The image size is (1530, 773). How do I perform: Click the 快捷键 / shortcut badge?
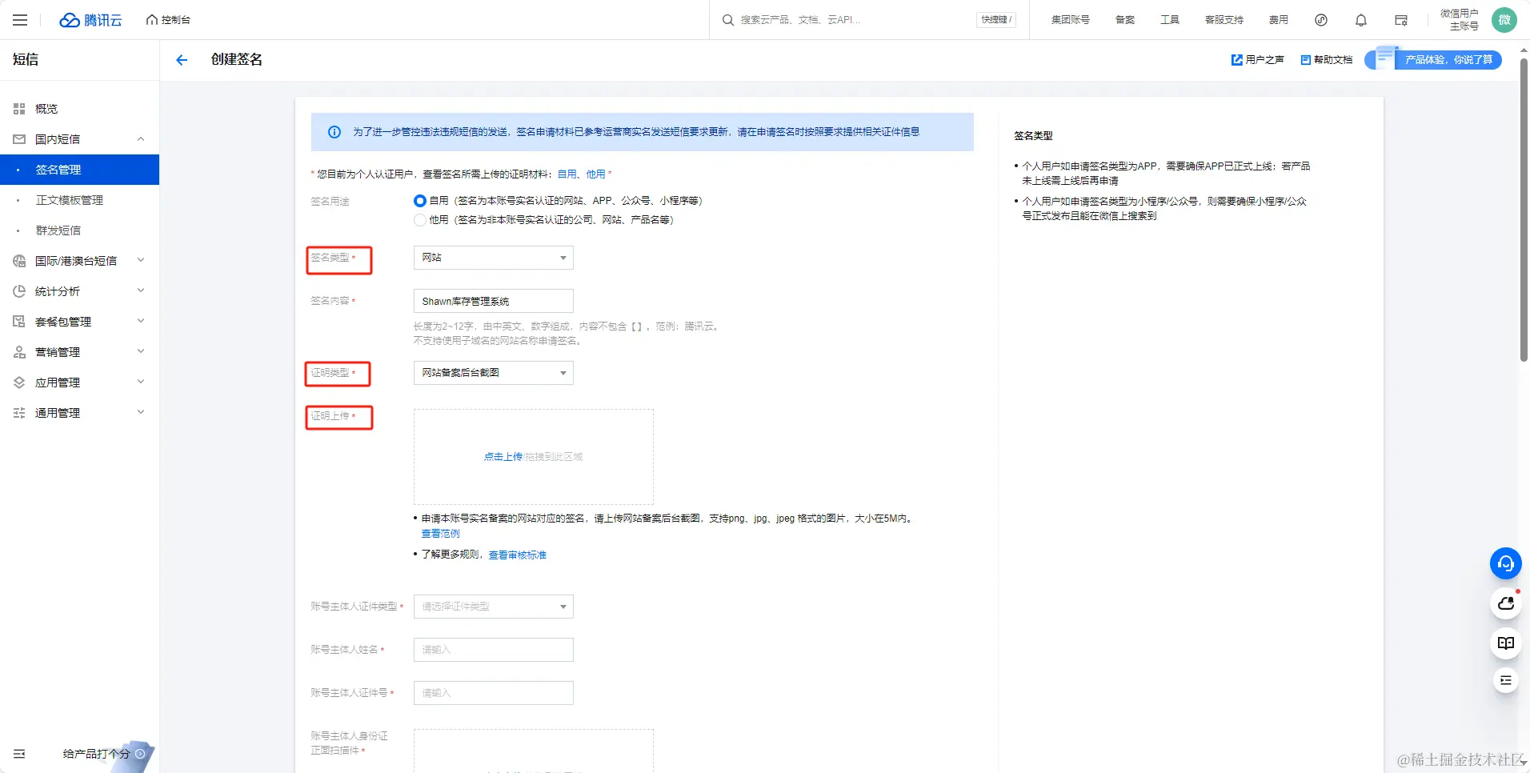996,20
